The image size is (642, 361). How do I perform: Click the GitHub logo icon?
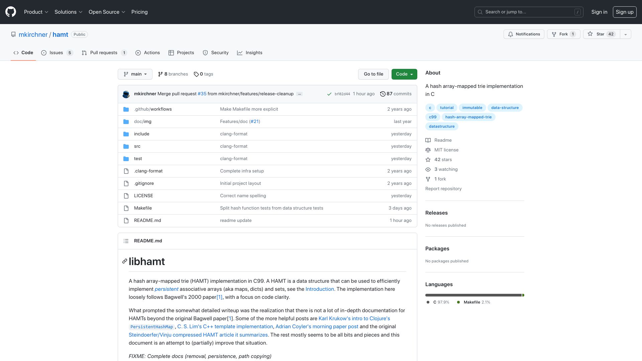tap(11, 12)
